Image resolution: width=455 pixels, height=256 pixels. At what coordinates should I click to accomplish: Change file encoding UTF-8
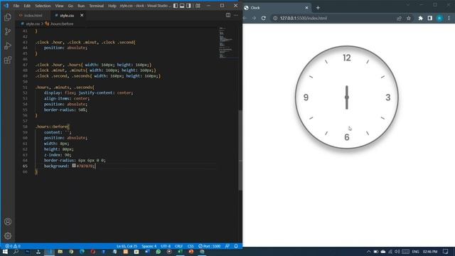pyautogui.click(x=166, y=246)
